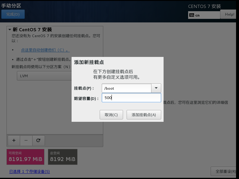Click the 添加新挂载点 dialog title
This screenshot has height=179, width=239.
89,63
